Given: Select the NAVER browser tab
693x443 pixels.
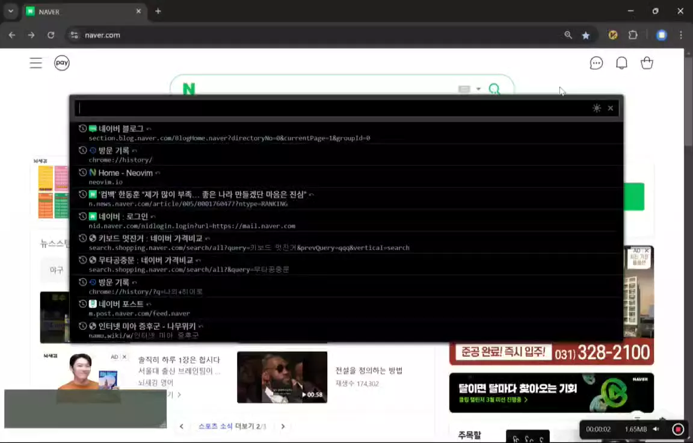Looking at the screenshot, I should (84, 11).
